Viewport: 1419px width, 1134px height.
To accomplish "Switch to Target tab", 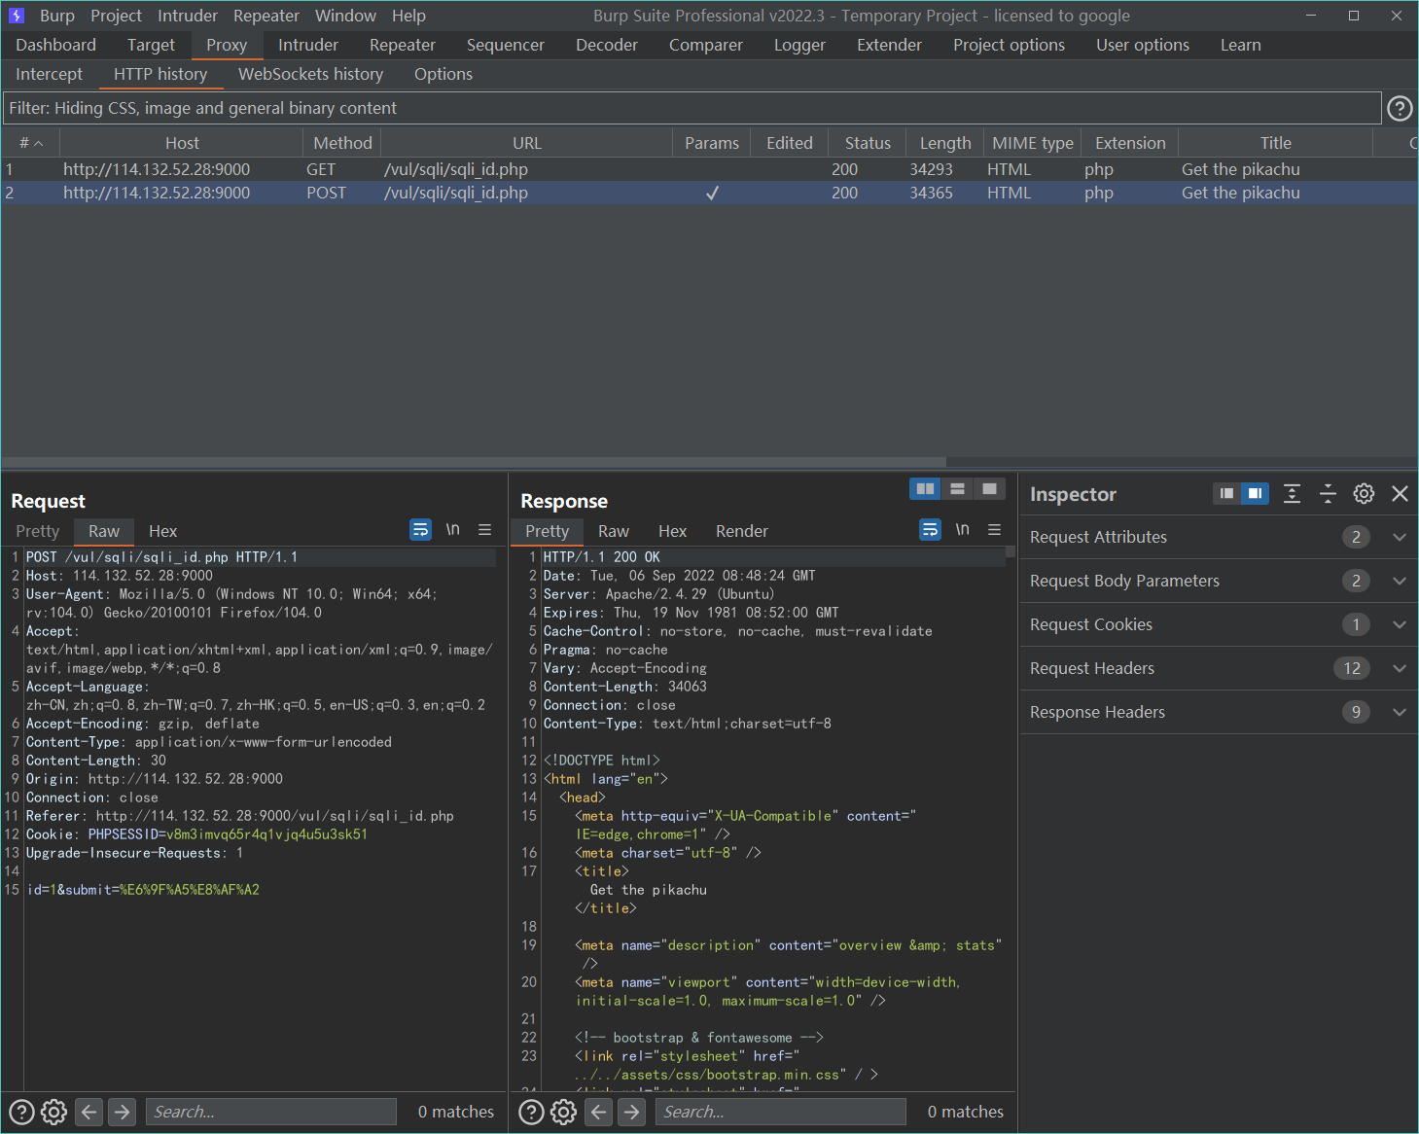I will coord(151,45).
